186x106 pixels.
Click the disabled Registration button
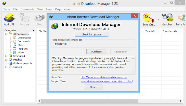click(x=121, y=52)
